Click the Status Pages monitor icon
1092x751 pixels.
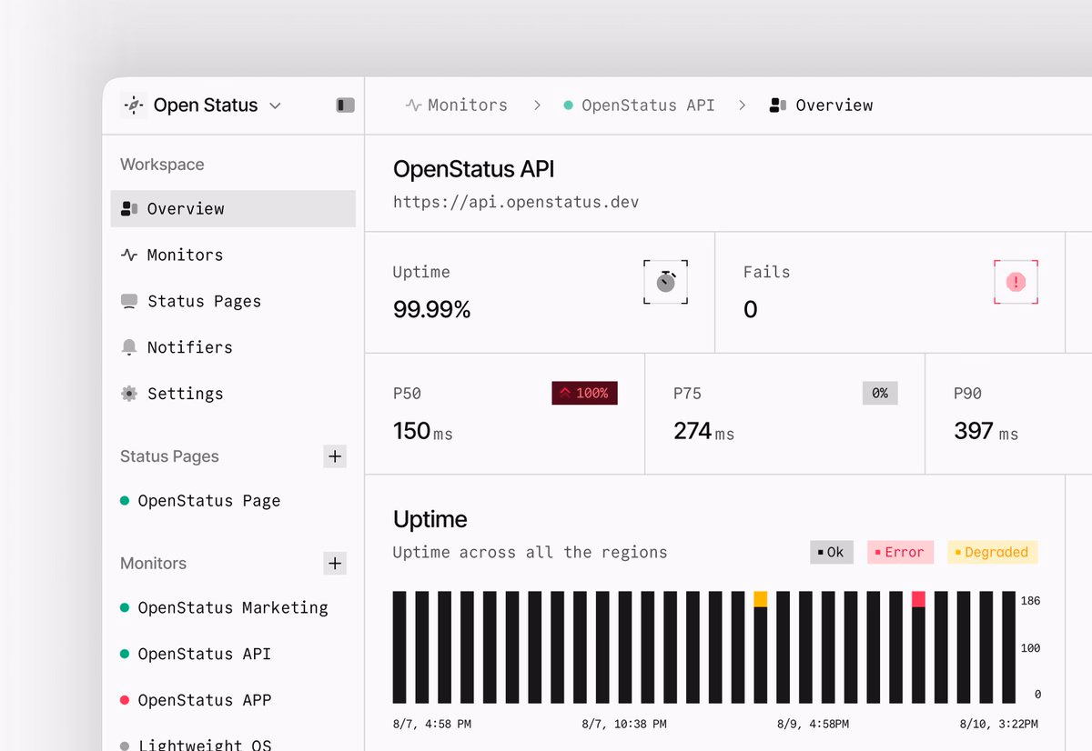coord(129,301)
